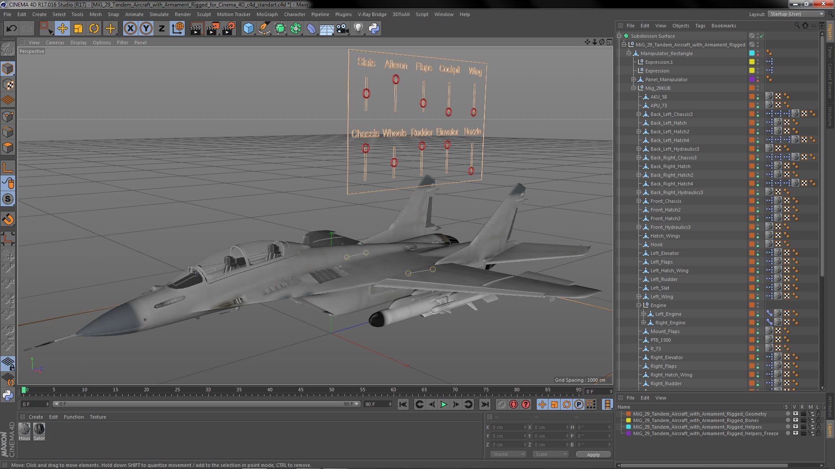Select the Move tool in the top toolbar
Screen dimensions: 835x469
point(62,29)
